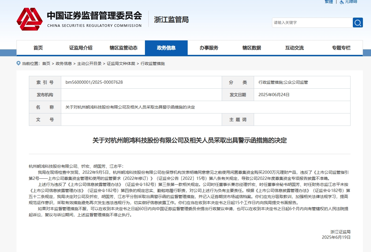Click 首页 in the breadcrumb trail
Viewport: 371px width, 252px height.
click(46, 64)
